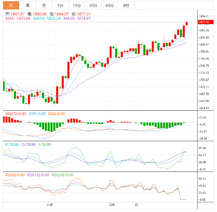Image resolution: width=217 pixels, height=212 pixels.
Task: Open the 30分 timeframe tab
Action: [93, 5]
